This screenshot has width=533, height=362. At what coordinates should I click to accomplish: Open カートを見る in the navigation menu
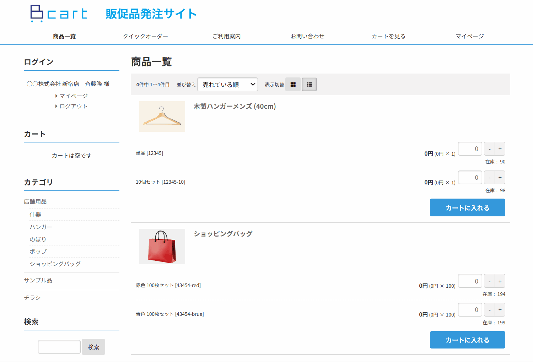[388, 36]
